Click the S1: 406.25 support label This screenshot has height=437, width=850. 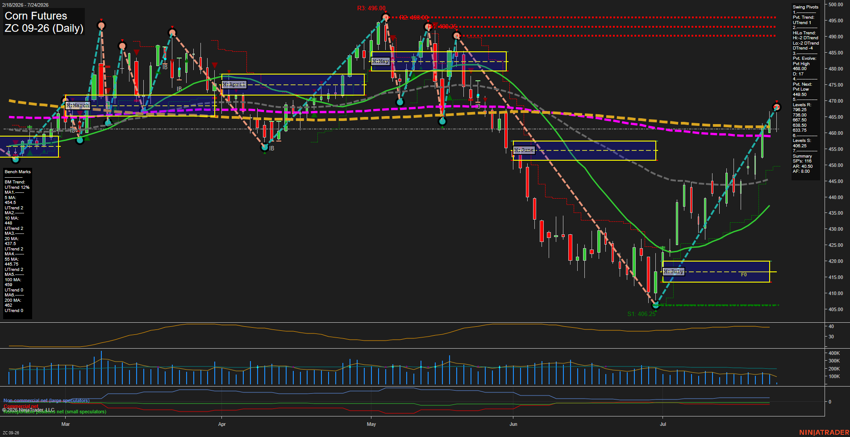[641, 314]
